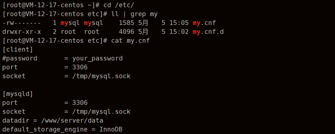Click the [client] section header
This screenshot has height=134, width=335.
[18, 49]
